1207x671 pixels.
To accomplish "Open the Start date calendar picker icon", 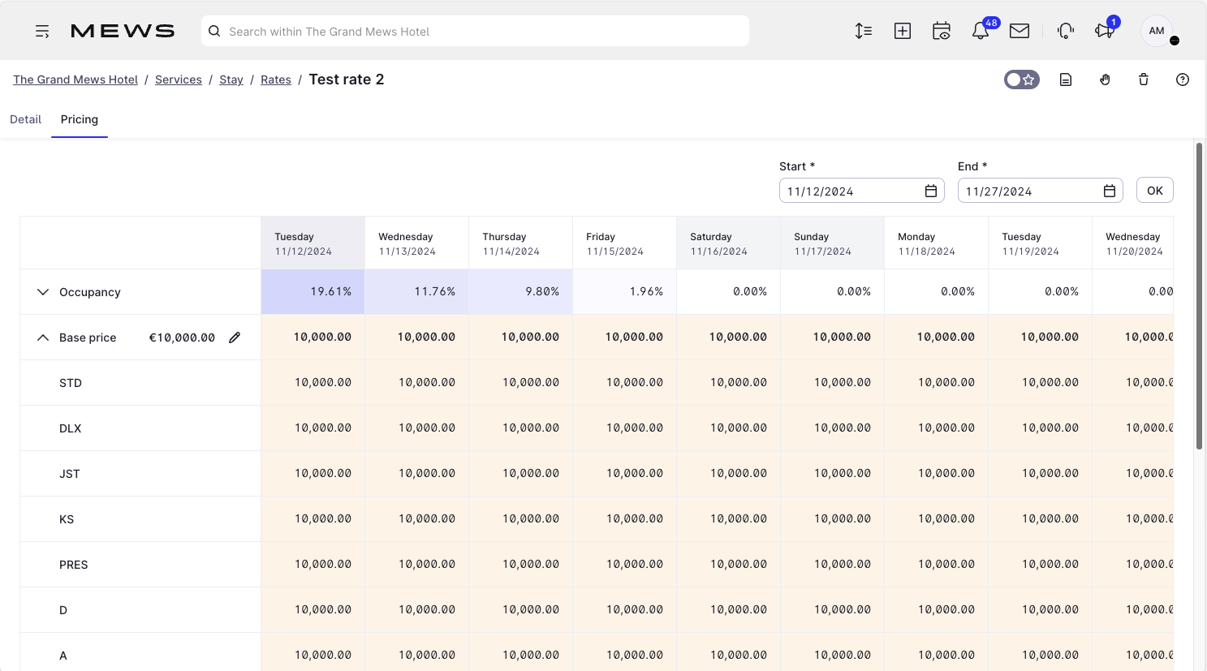I will coord(930,190).
